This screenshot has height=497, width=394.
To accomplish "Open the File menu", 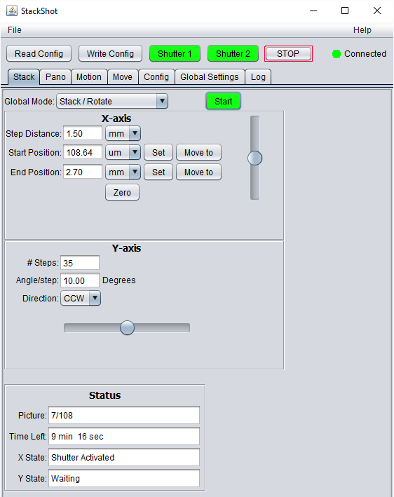I will click(15, 30).
